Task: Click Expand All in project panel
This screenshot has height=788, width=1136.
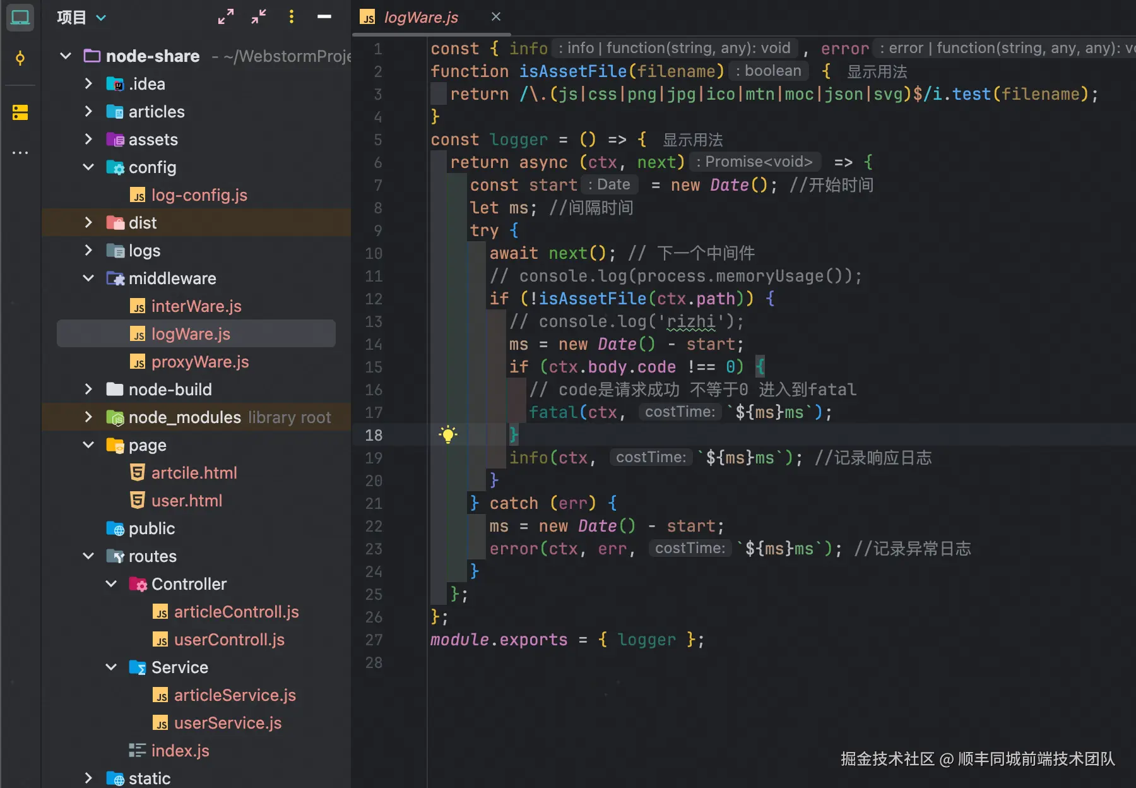Action: click(226, 17)
